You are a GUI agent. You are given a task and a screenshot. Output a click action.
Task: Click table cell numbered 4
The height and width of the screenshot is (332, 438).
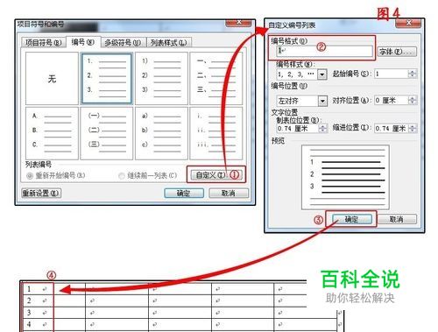tap(38, 324)
